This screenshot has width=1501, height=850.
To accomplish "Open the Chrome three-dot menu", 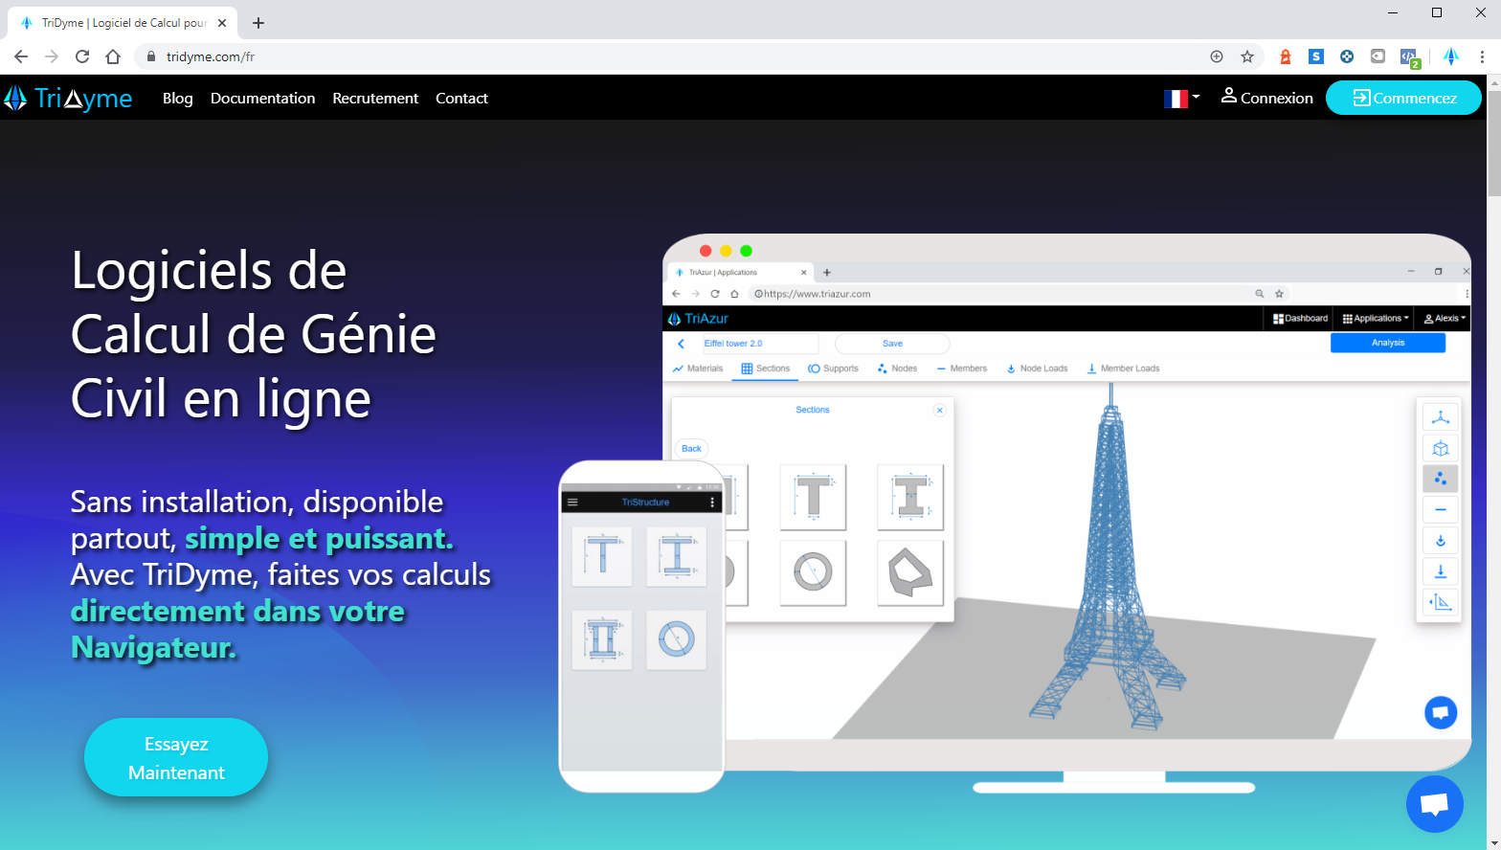I will (1482, 56).
